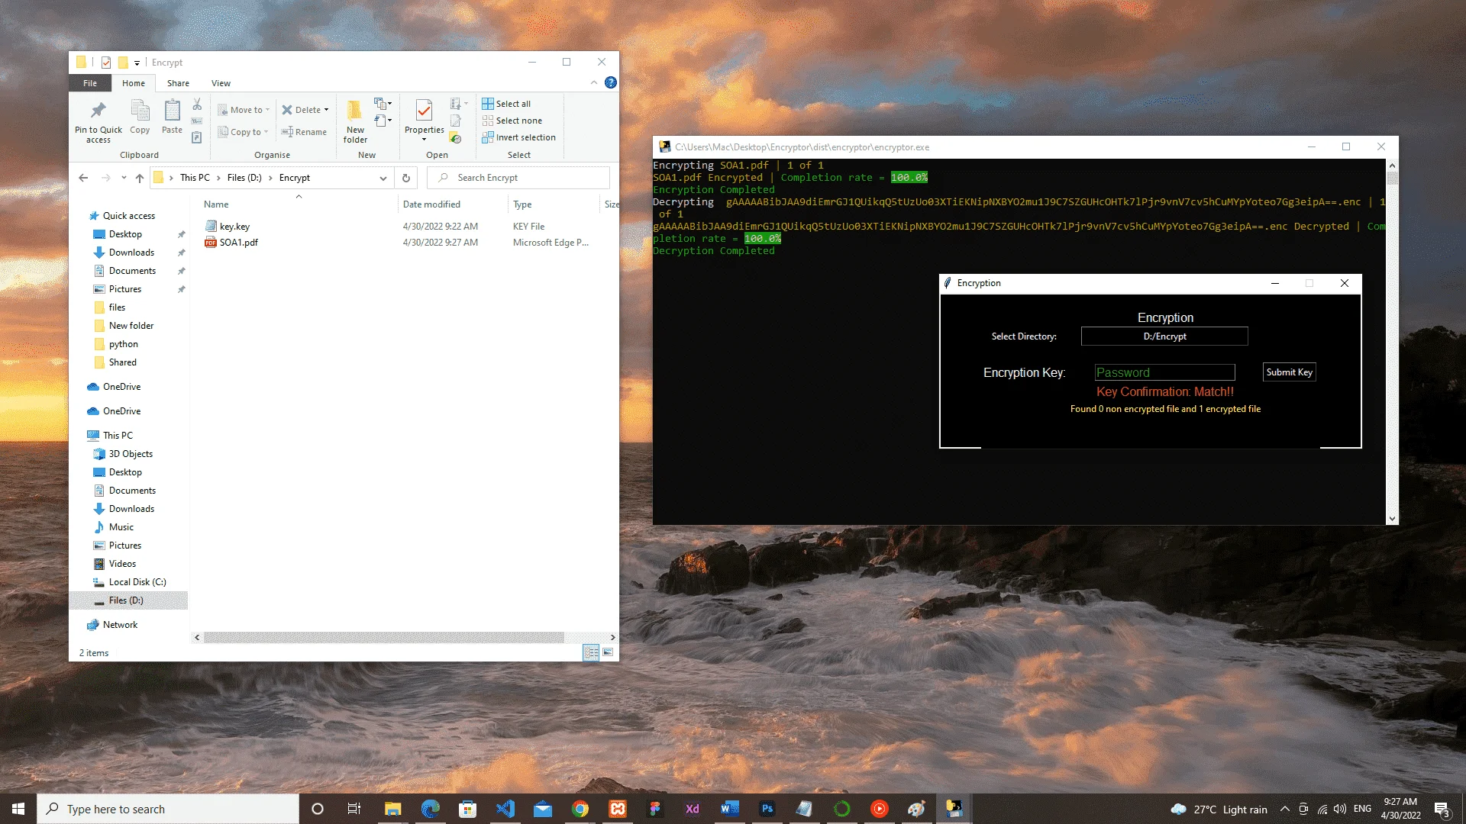The image size is (1466, 824).
Task: Click the Submit Key button
Action: 1289,372
